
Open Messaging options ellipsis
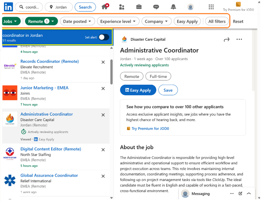pyautogui.click(x=232, y=193)
